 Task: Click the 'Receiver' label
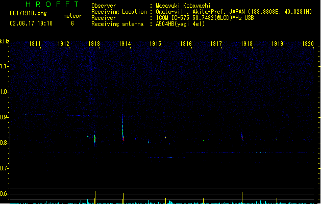(104, 18)
